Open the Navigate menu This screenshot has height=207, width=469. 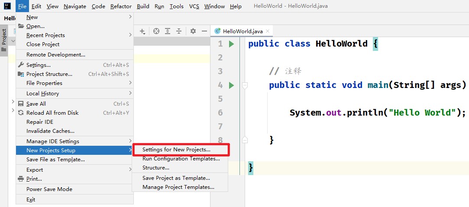pyautogui.click(x=75, y=6)
